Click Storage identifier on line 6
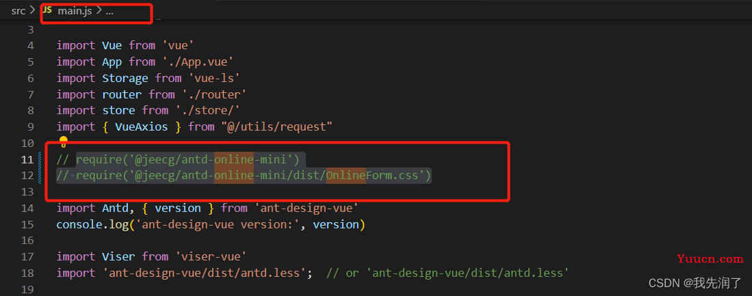 125,78
